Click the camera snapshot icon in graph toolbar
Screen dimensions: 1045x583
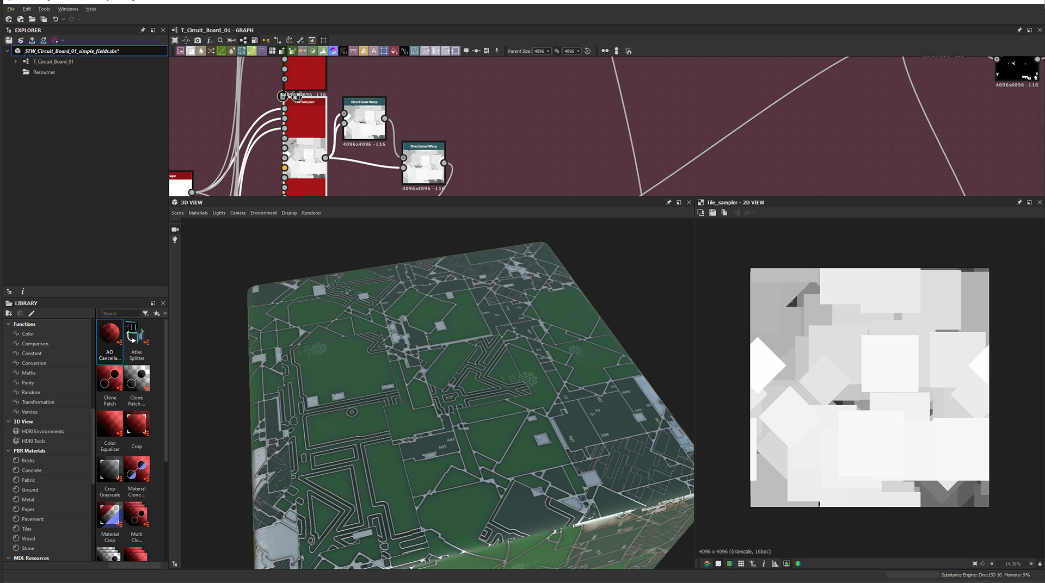pyautogui.click(x=198, y=40)
